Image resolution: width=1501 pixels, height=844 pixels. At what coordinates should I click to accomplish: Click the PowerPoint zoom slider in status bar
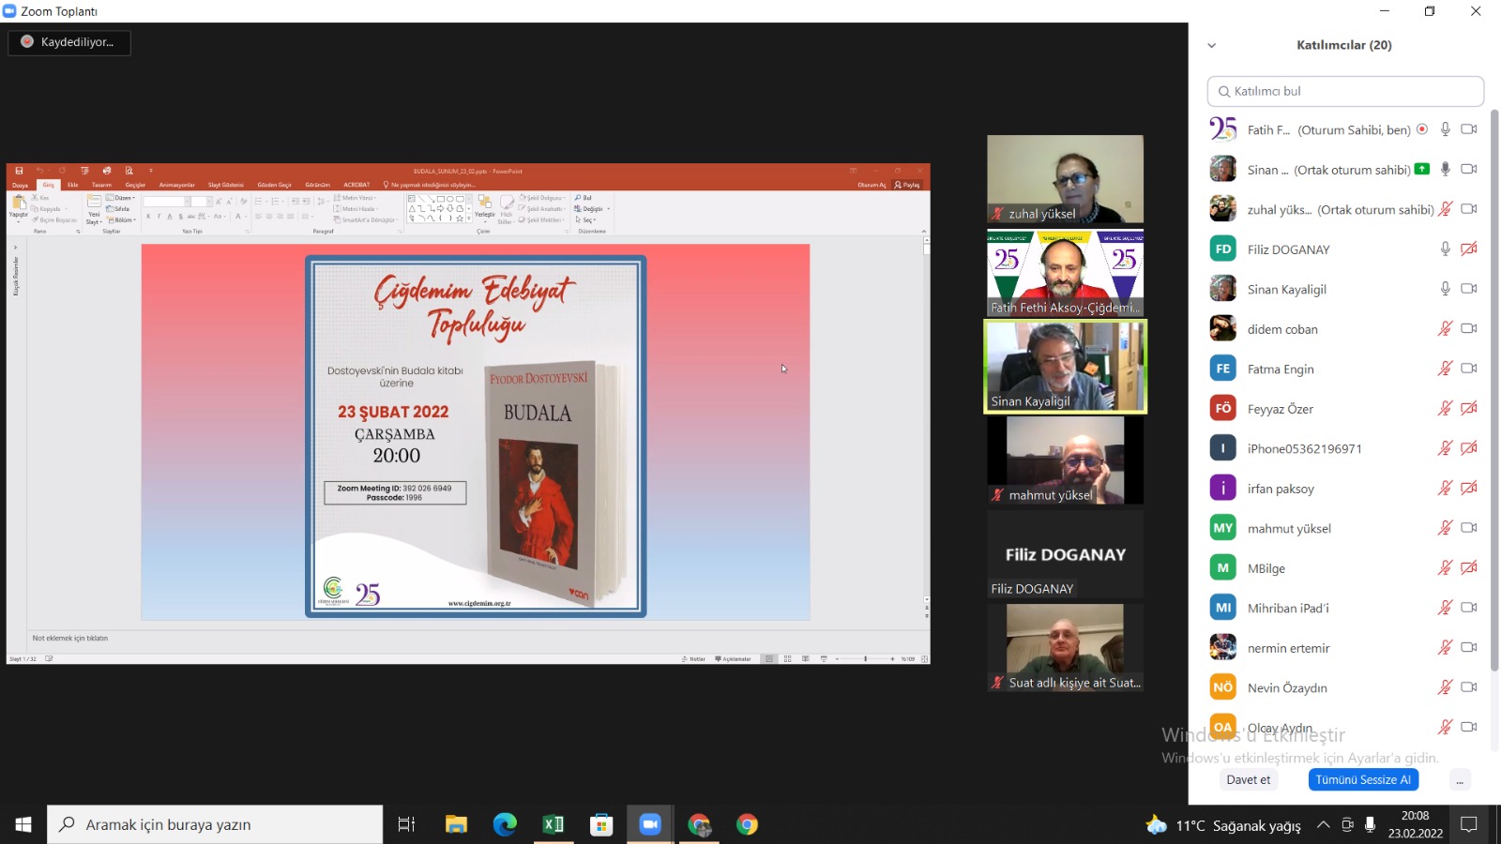[865, 658]
